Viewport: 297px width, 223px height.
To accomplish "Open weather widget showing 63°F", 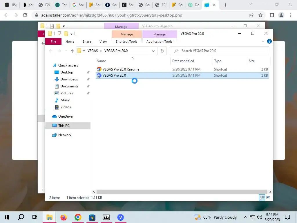I will (215, 217).
